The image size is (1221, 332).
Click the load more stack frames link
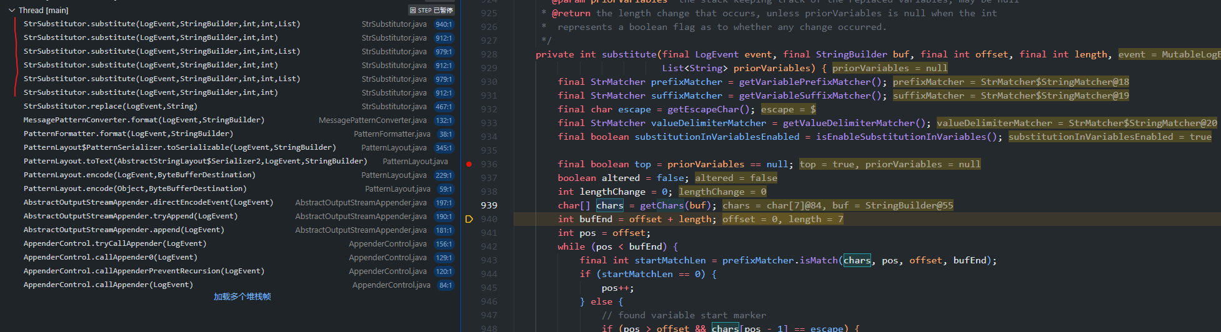[x=242, y=297]
